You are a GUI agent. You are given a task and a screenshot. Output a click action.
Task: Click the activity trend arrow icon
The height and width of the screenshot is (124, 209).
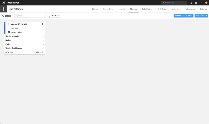pos(201,3)
